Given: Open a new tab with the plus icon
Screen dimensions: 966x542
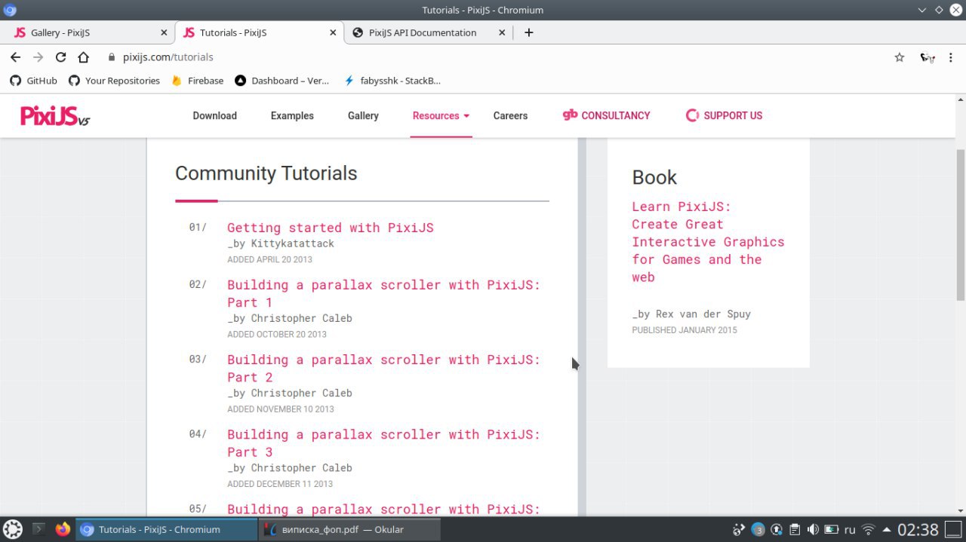Looking at the screenshot, I should click(528, 32).
